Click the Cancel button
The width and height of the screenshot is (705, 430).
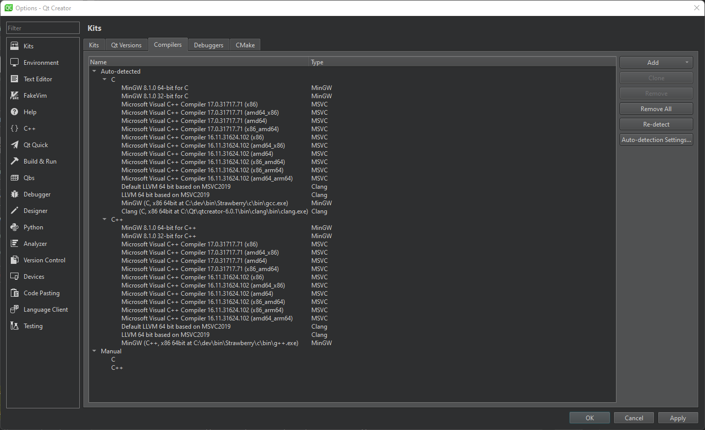(634, 418)
